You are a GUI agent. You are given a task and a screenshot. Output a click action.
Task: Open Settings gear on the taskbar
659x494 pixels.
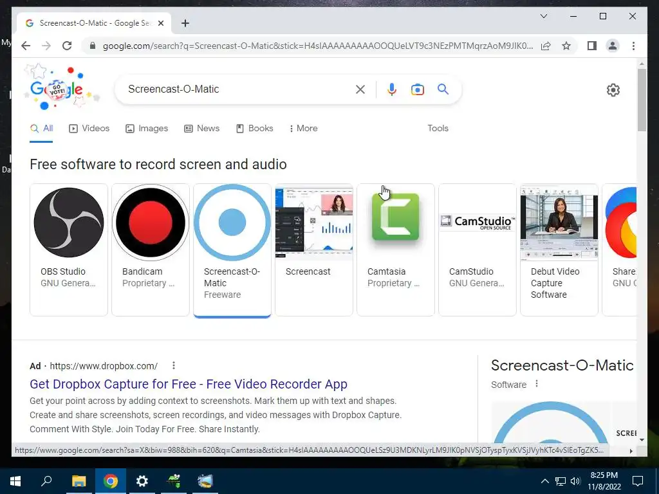(x=142, y=481)
